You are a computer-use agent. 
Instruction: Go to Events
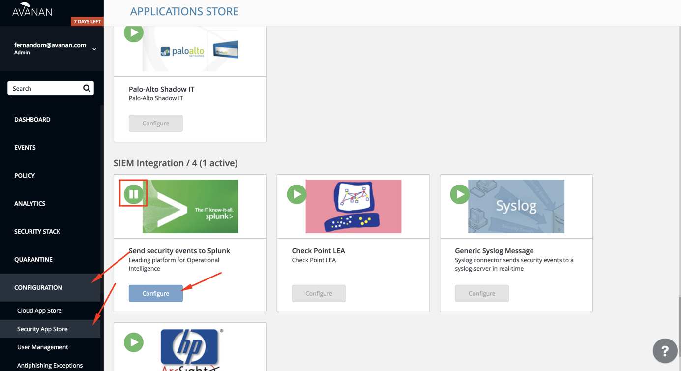tap(25, 147)
